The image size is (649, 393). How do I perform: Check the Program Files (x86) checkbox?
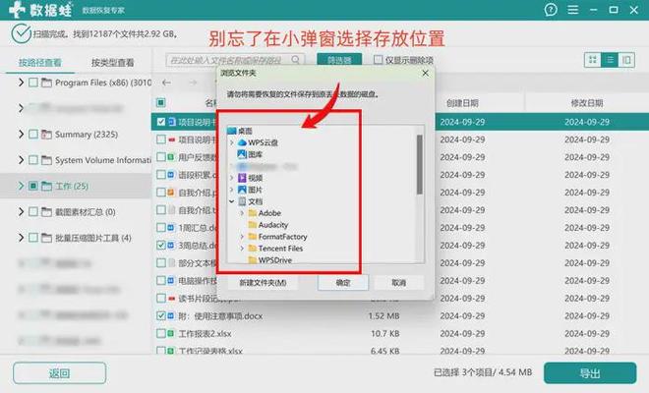33,83
